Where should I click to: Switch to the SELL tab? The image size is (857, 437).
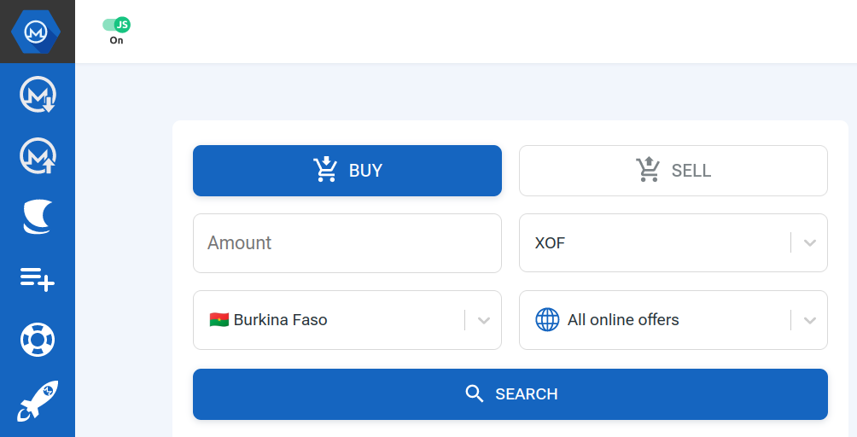[x=673, y=171]
